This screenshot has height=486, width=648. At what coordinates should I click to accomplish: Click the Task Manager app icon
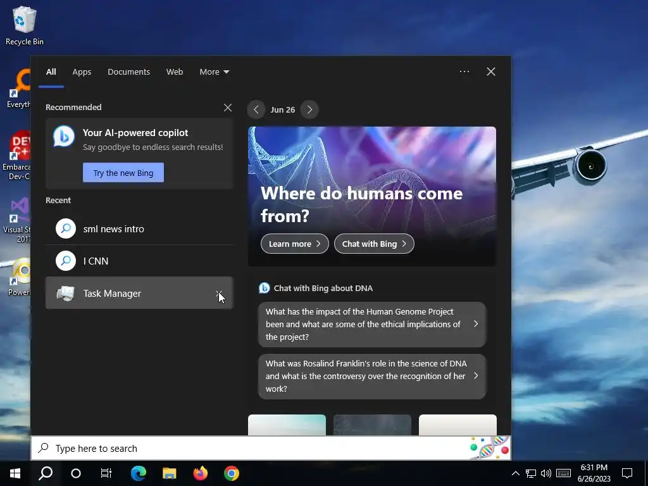(65, 293)
